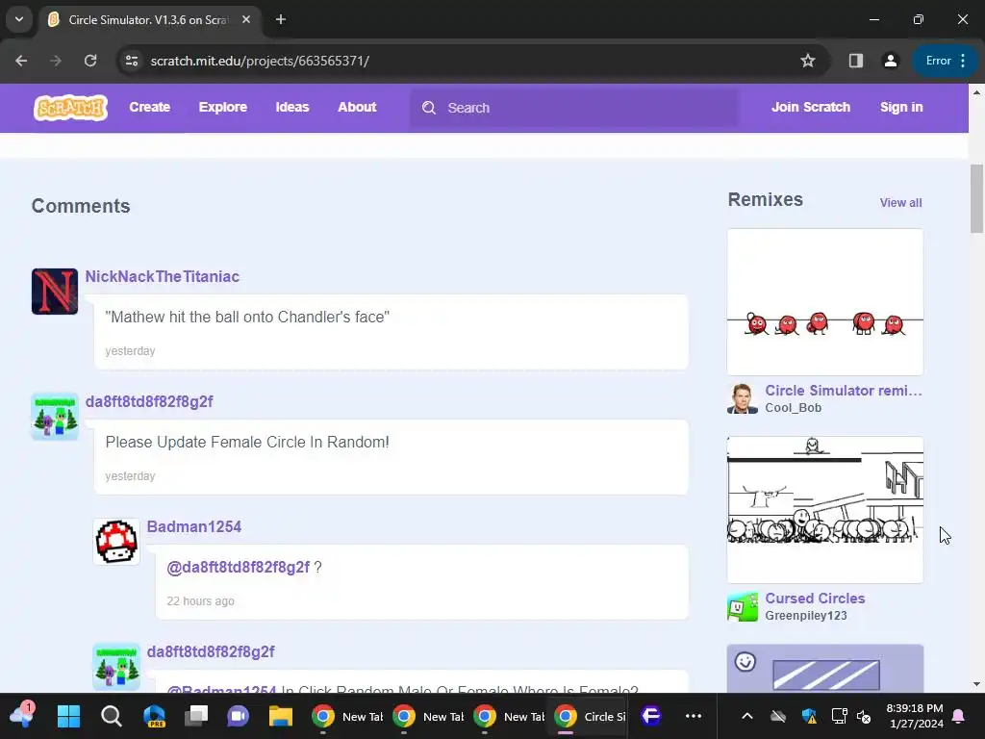Open the taskbar overflow three-dots icon
This screenshot has height=739, width=985.
point(694,716)
